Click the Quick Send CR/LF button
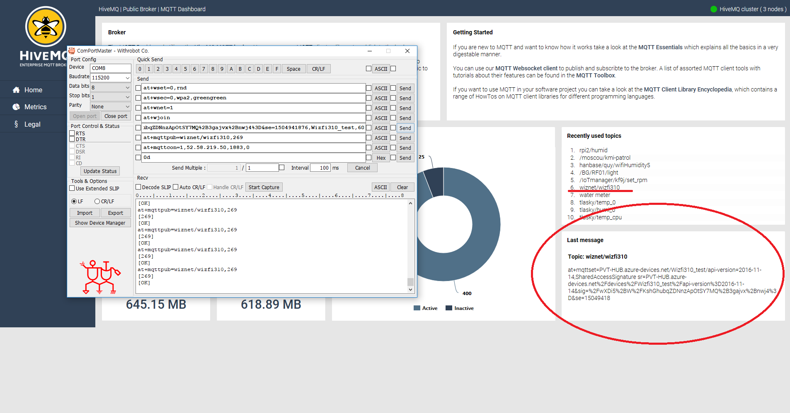This screenshot has width=790, height=413. coord(319,69)
